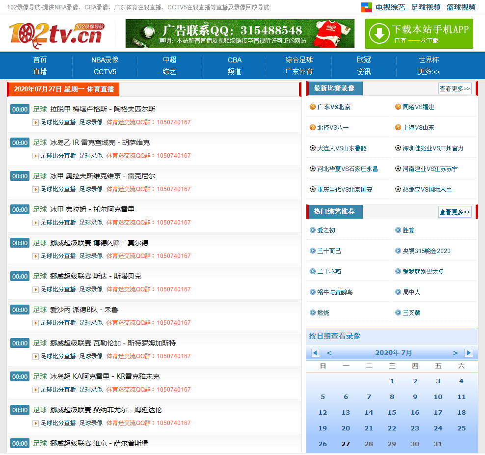Click the play icon beside 爱之初

(x=313, y=230)
